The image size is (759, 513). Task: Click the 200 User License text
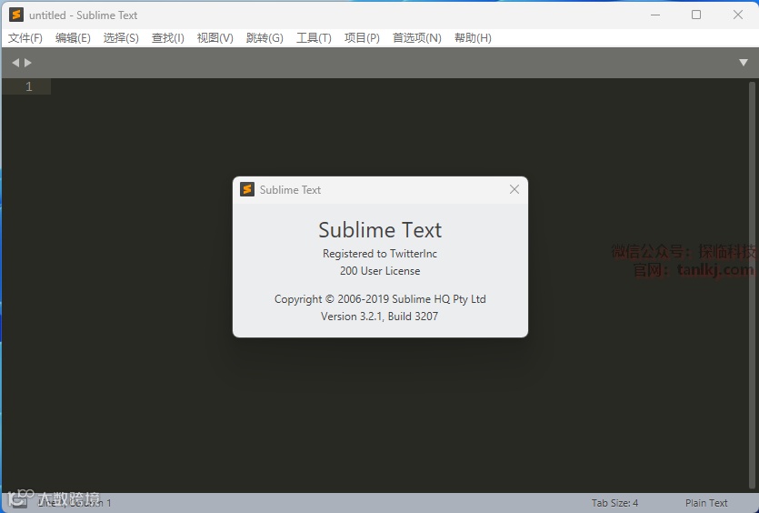pos(380,271)
